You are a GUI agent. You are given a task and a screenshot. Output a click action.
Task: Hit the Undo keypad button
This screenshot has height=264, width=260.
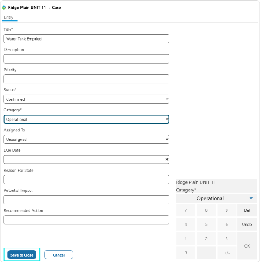pyautogui.click(x=247, y=224)
